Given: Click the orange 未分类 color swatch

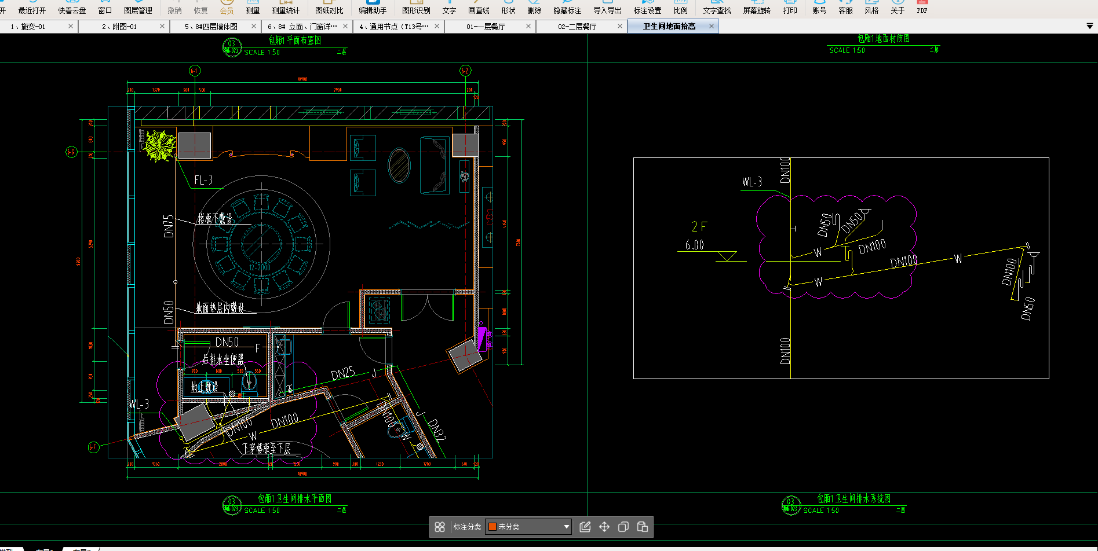Looking at the screenshot, I should click(492, 527).
